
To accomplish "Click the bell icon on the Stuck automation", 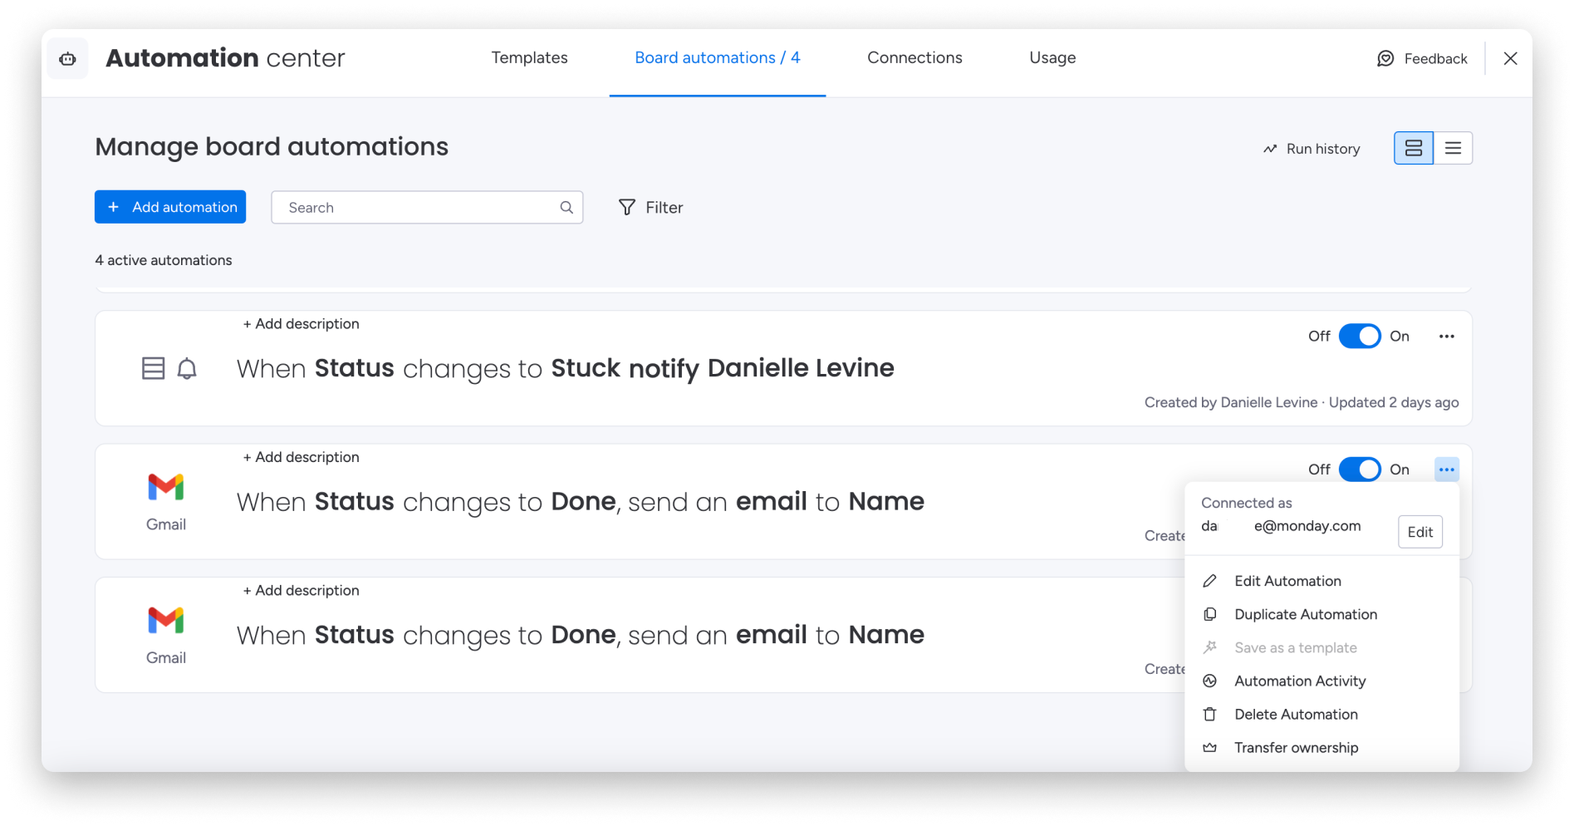I will click(x=186, y=367).
